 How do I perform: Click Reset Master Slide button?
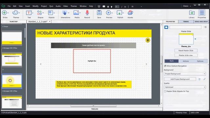pyautogui.click(x=186, y=50)
